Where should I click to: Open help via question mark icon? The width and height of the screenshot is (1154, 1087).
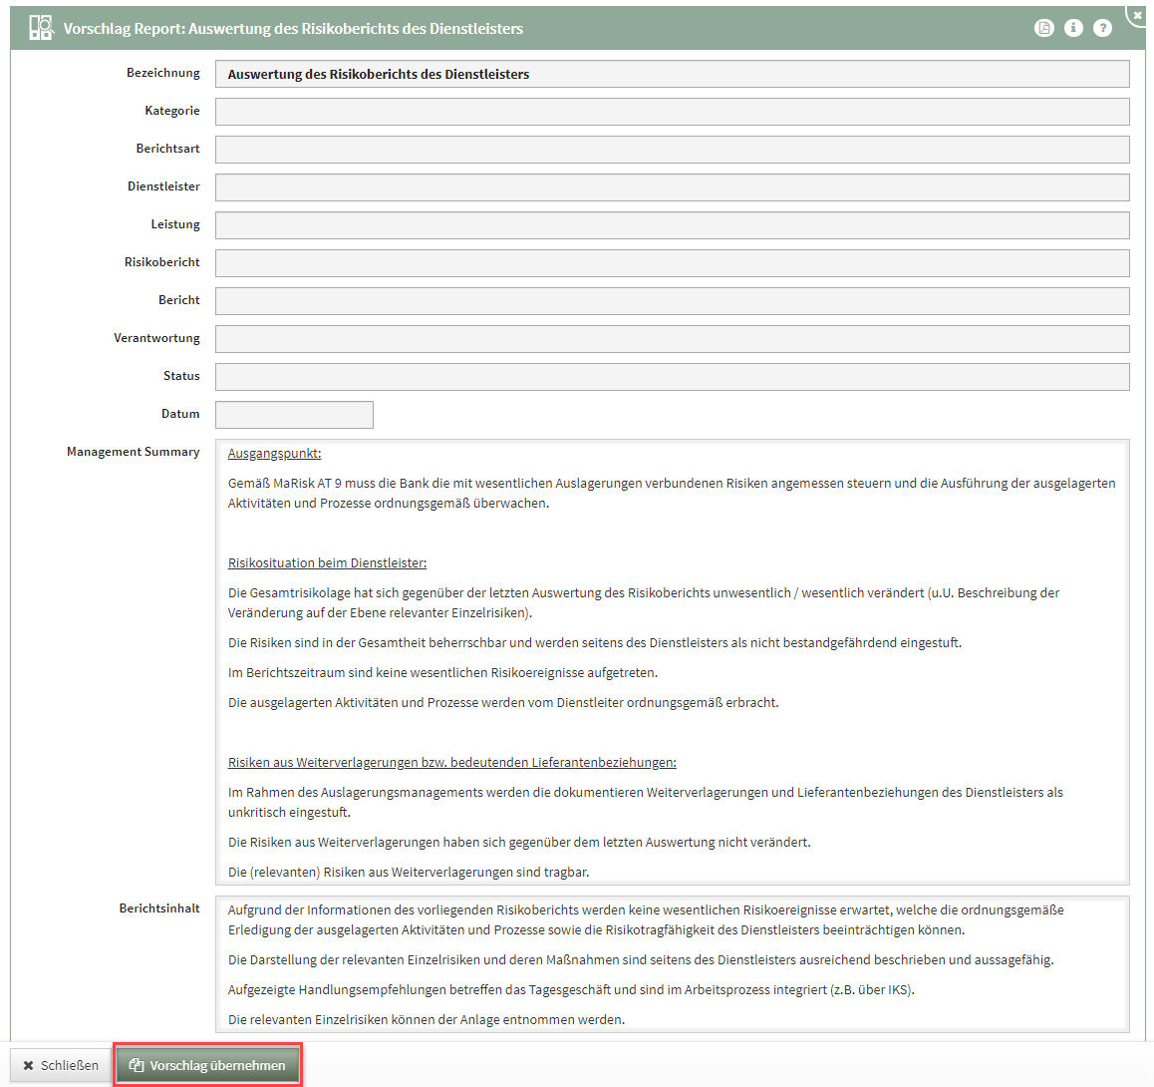(x=1102, y=28)
